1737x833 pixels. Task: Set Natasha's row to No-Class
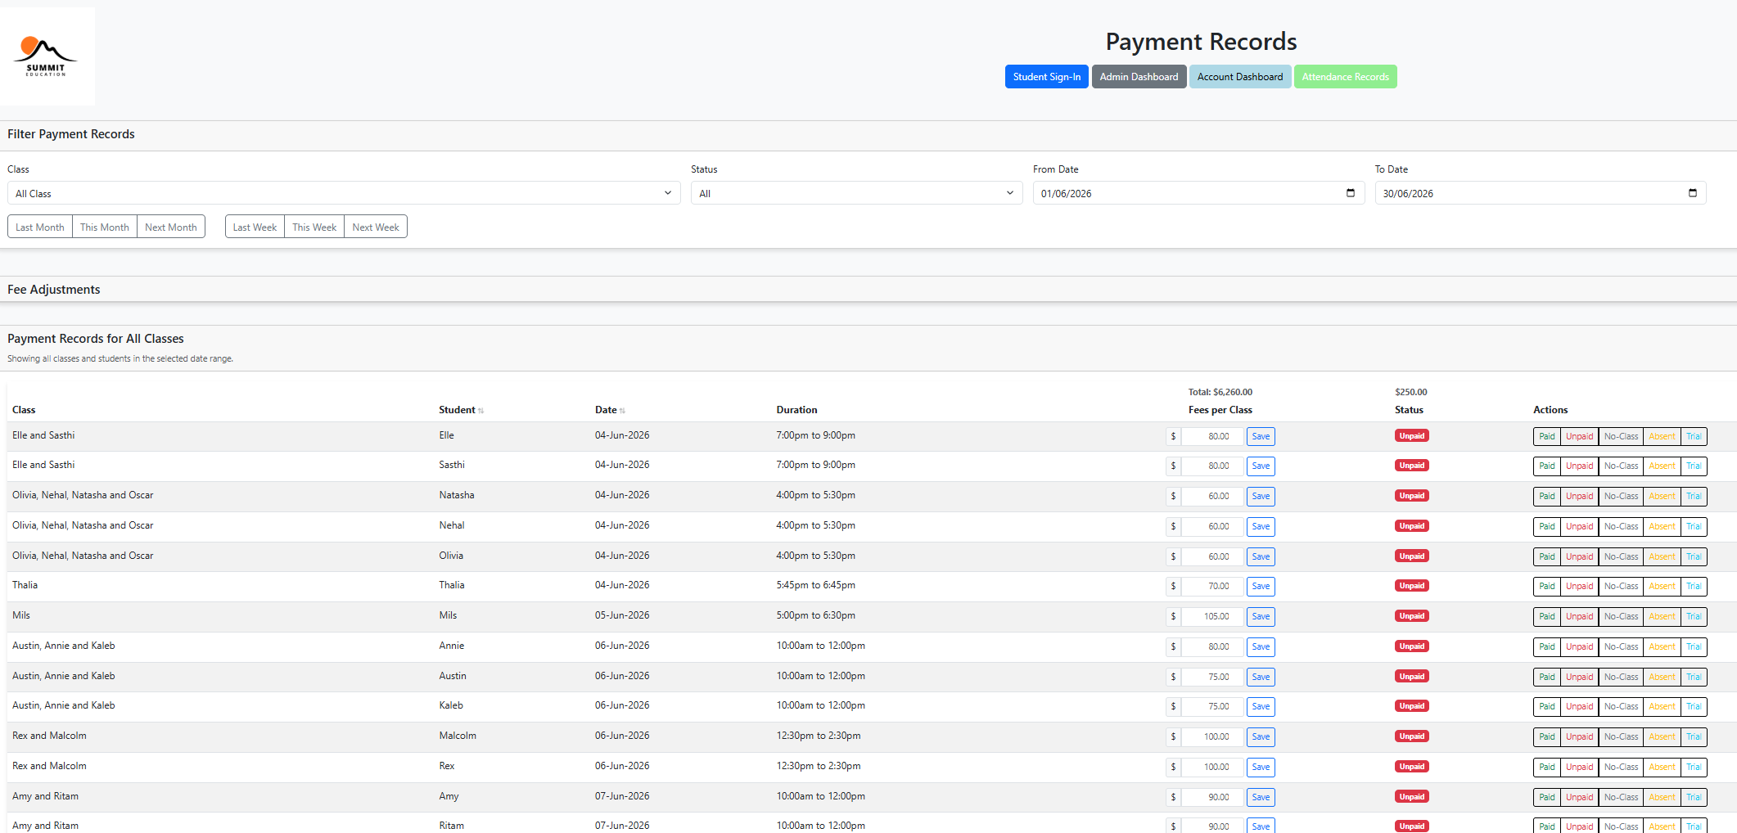click(x=1621, y=496)
